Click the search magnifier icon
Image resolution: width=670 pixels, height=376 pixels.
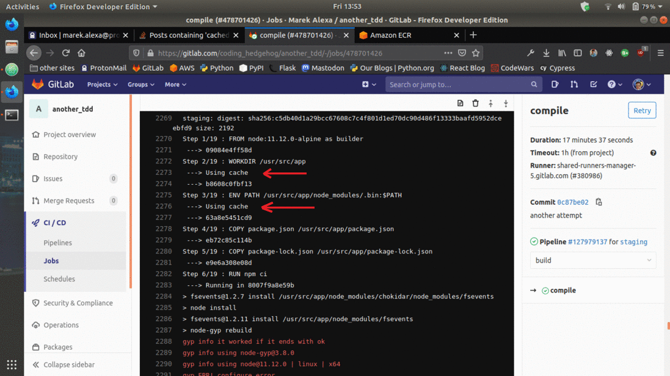click(x=534, y=85)
